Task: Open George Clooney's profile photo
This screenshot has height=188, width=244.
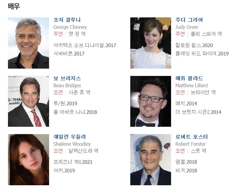Action: [x=29, y=43]
